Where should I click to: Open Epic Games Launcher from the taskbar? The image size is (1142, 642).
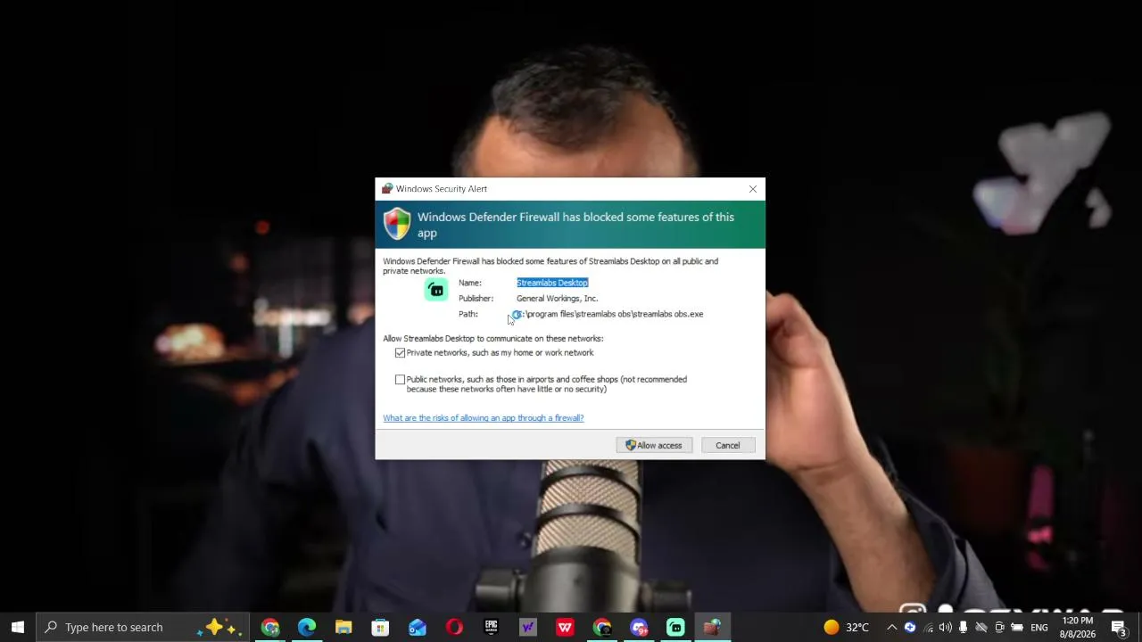(x=492, y=627)
